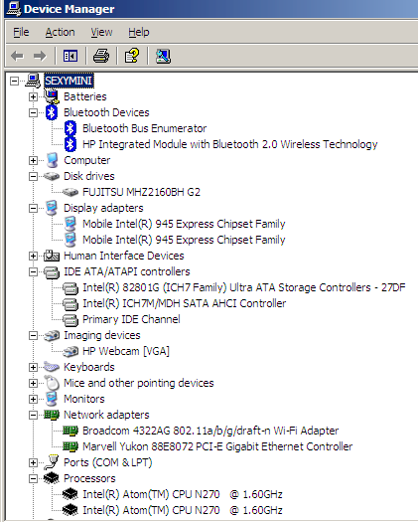Select Intel 82801G Ultra ATA Storage Controllers
Image resolution: width=418 pixels, height=522 pixels.
[x=244, y=287]
